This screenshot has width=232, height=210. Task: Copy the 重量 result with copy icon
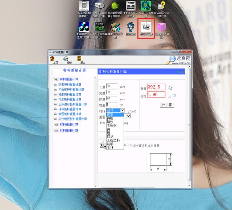[x=170, y=88]
